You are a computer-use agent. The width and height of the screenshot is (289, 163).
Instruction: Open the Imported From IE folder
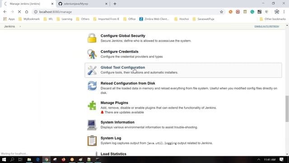coord(106,19)
